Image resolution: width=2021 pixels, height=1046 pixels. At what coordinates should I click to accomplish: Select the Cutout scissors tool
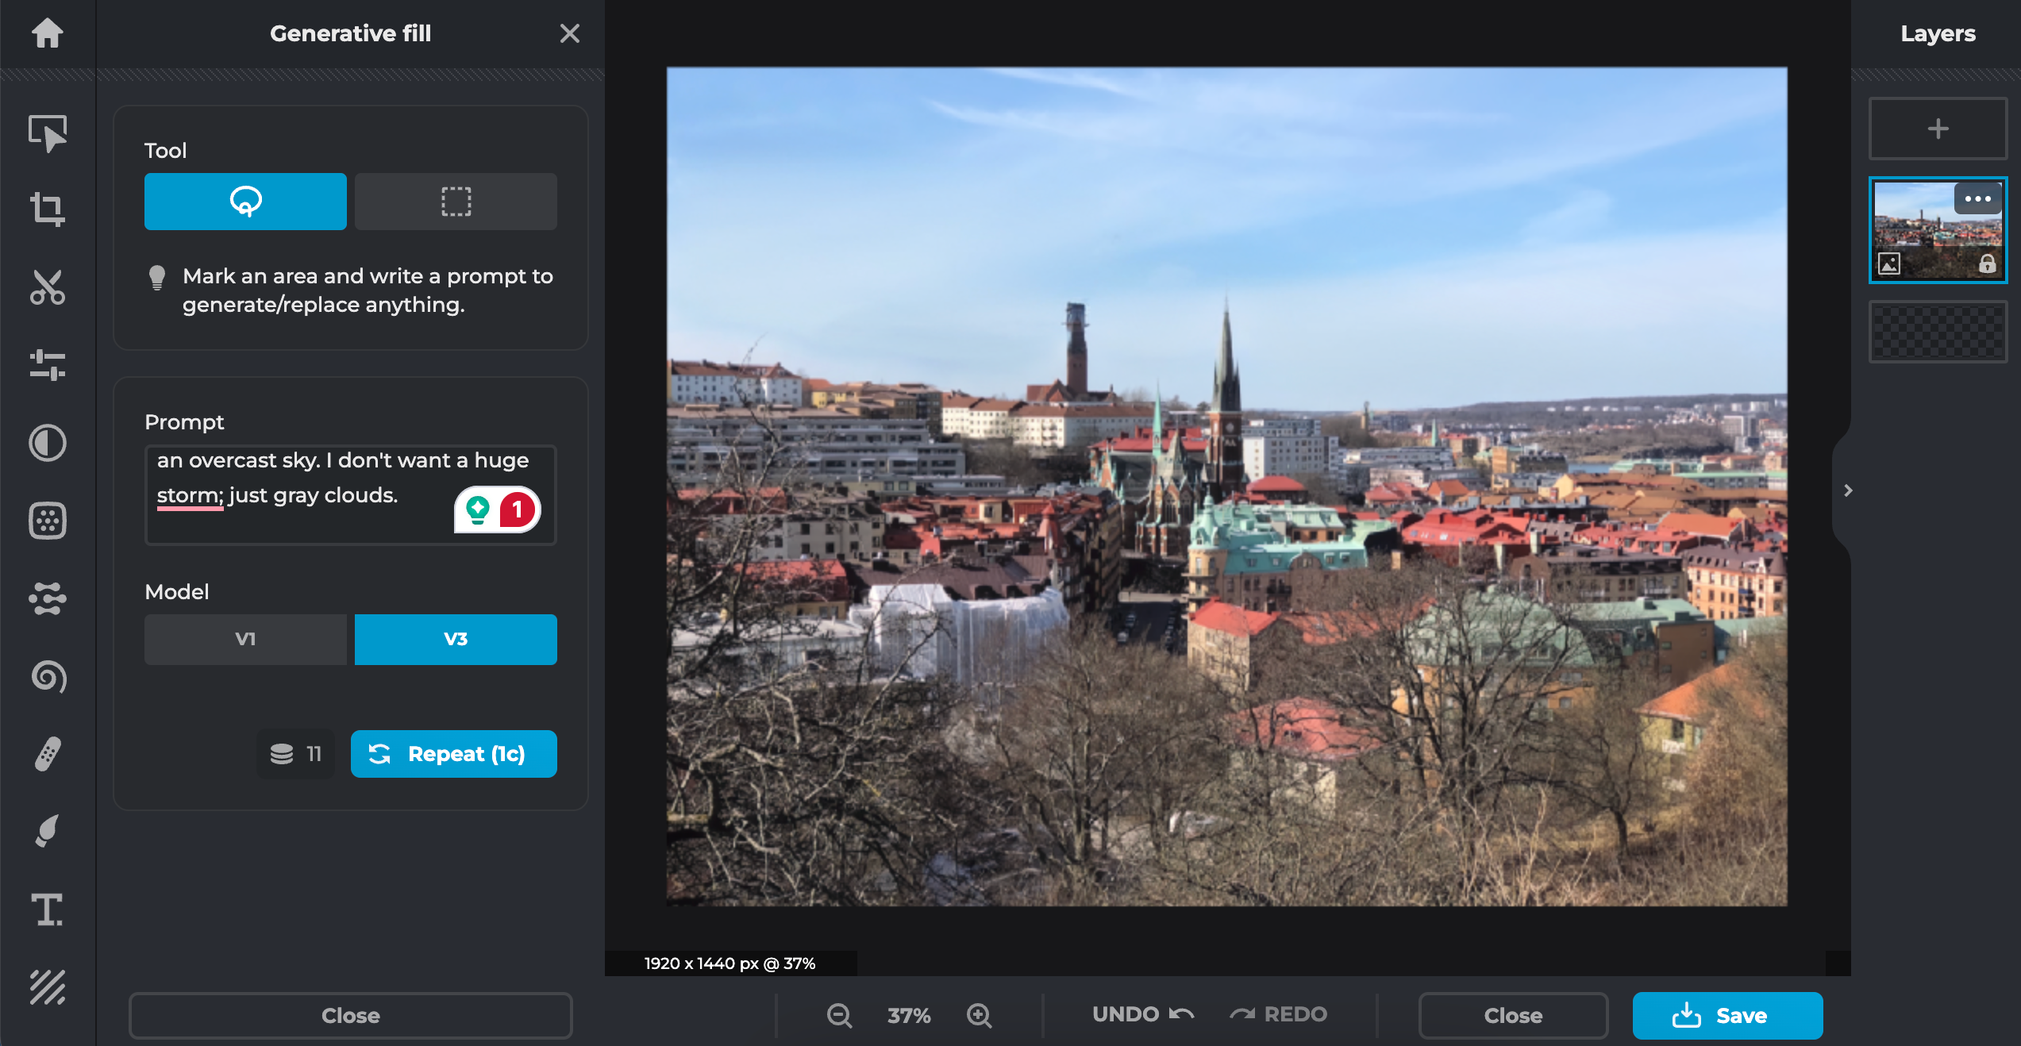click(x=47, y=287)
